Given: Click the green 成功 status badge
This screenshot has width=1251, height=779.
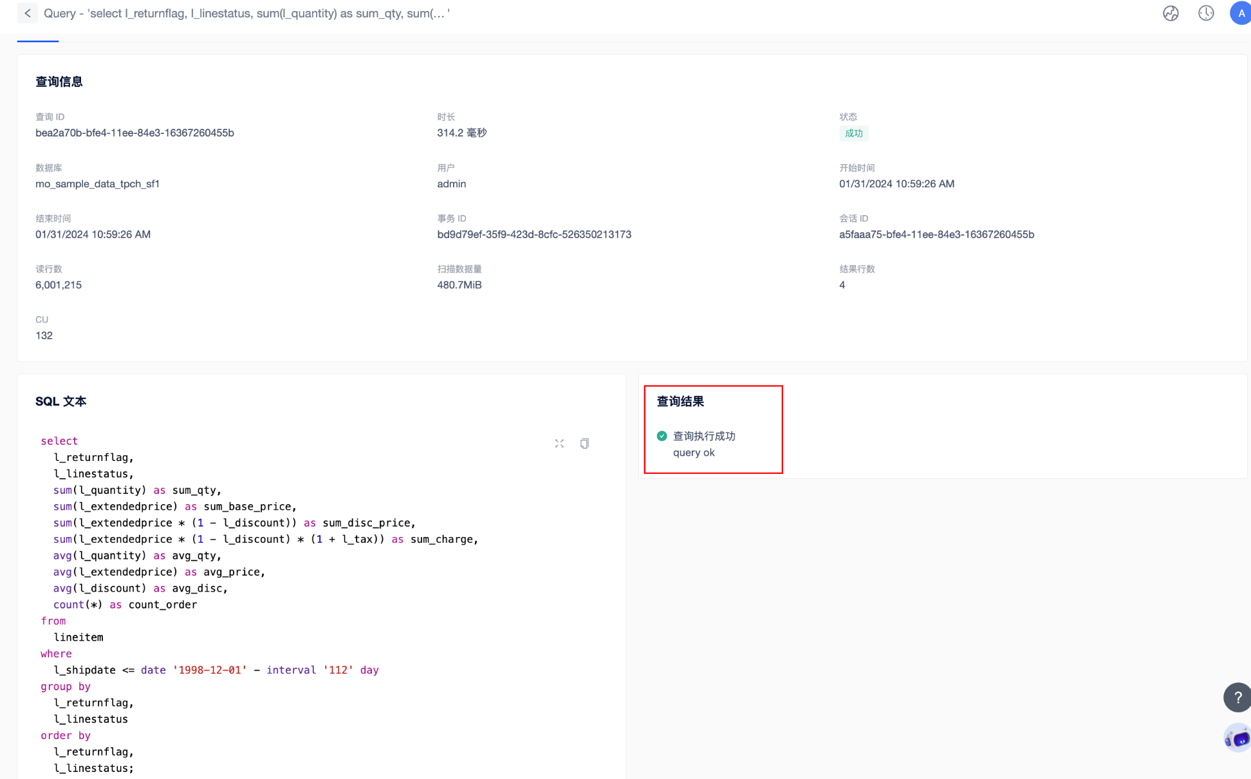Looking at the screenshot, I should (x=853, y=133).
